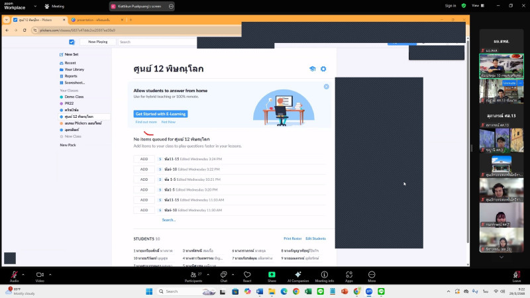530x298 pixels.
Task: Open class settings gear icon
Action: (323, 69)
